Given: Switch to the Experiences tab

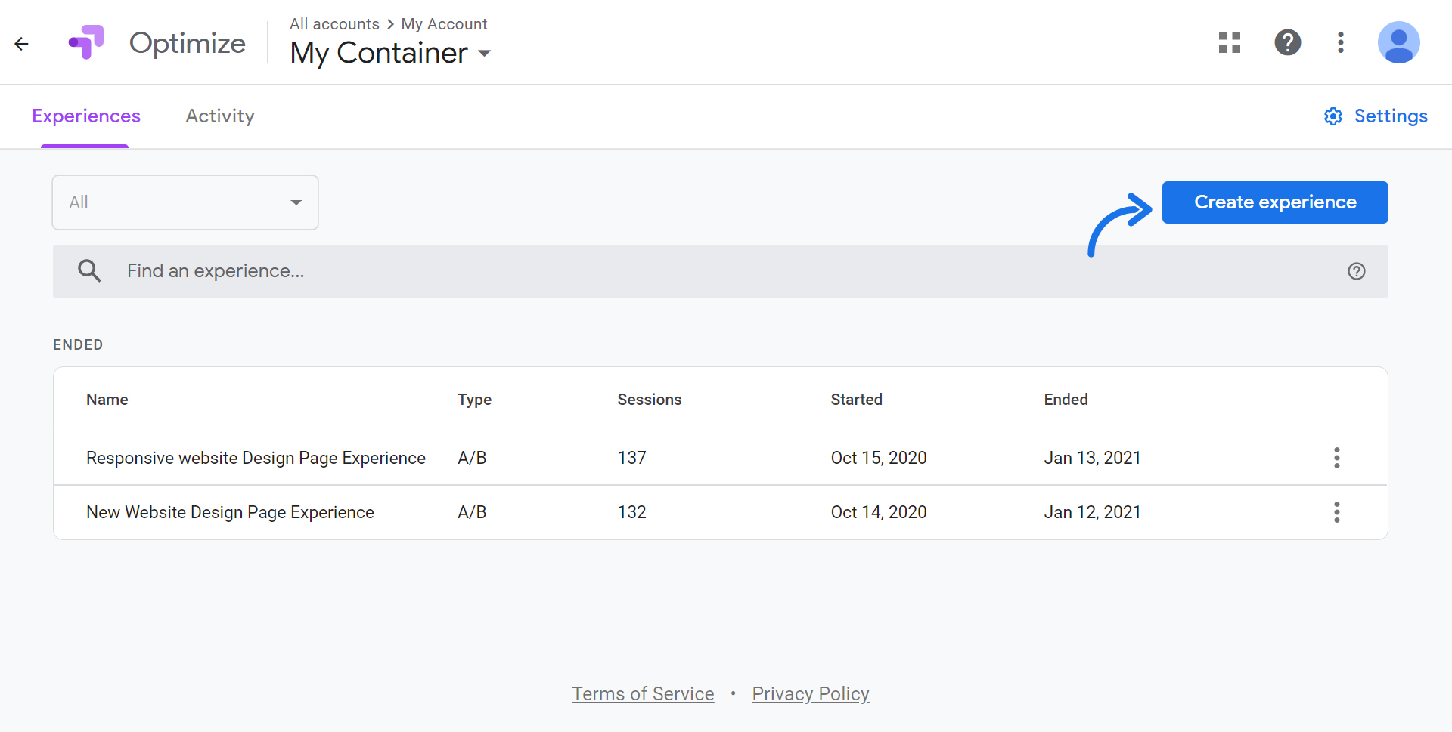Looking at the screenshot, I should [x=86, y=116].
